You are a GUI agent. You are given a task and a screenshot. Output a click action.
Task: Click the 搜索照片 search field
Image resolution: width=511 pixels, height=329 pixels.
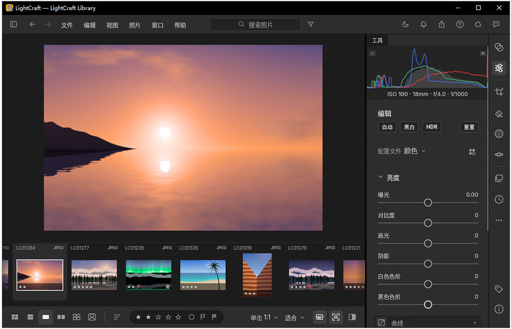255,25
